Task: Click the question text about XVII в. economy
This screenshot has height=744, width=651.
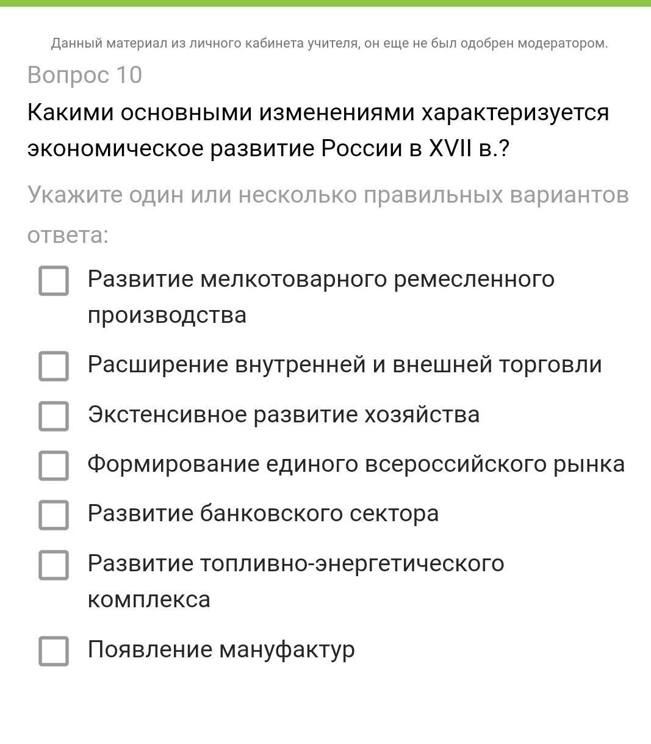Action: 318,130
